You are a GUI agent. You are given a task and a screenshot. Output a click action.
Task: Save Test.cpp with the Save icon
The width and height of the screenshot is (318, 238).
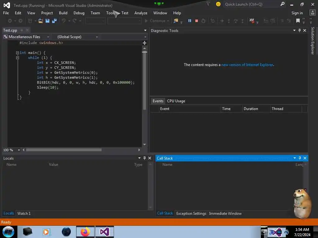pos(48,21)
